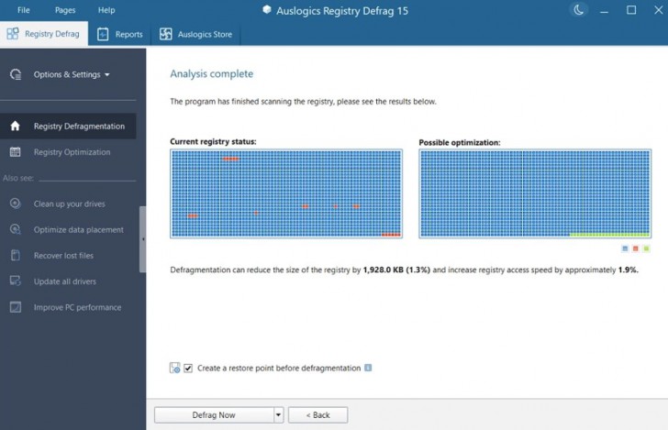Open the Auslogics Store tab
This screenshot has width=668, height=430.
195,34
